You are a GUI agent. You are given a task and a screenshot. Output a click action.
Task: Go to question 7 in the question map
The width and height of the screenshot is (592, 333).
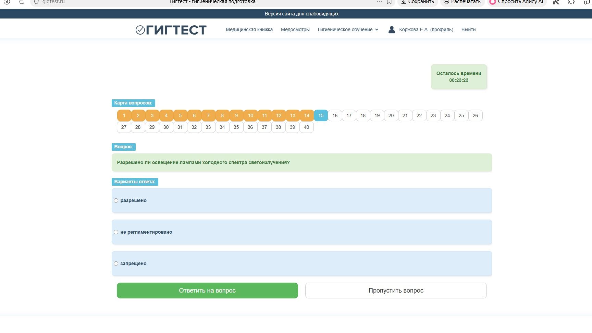click(x=208, y=115)
